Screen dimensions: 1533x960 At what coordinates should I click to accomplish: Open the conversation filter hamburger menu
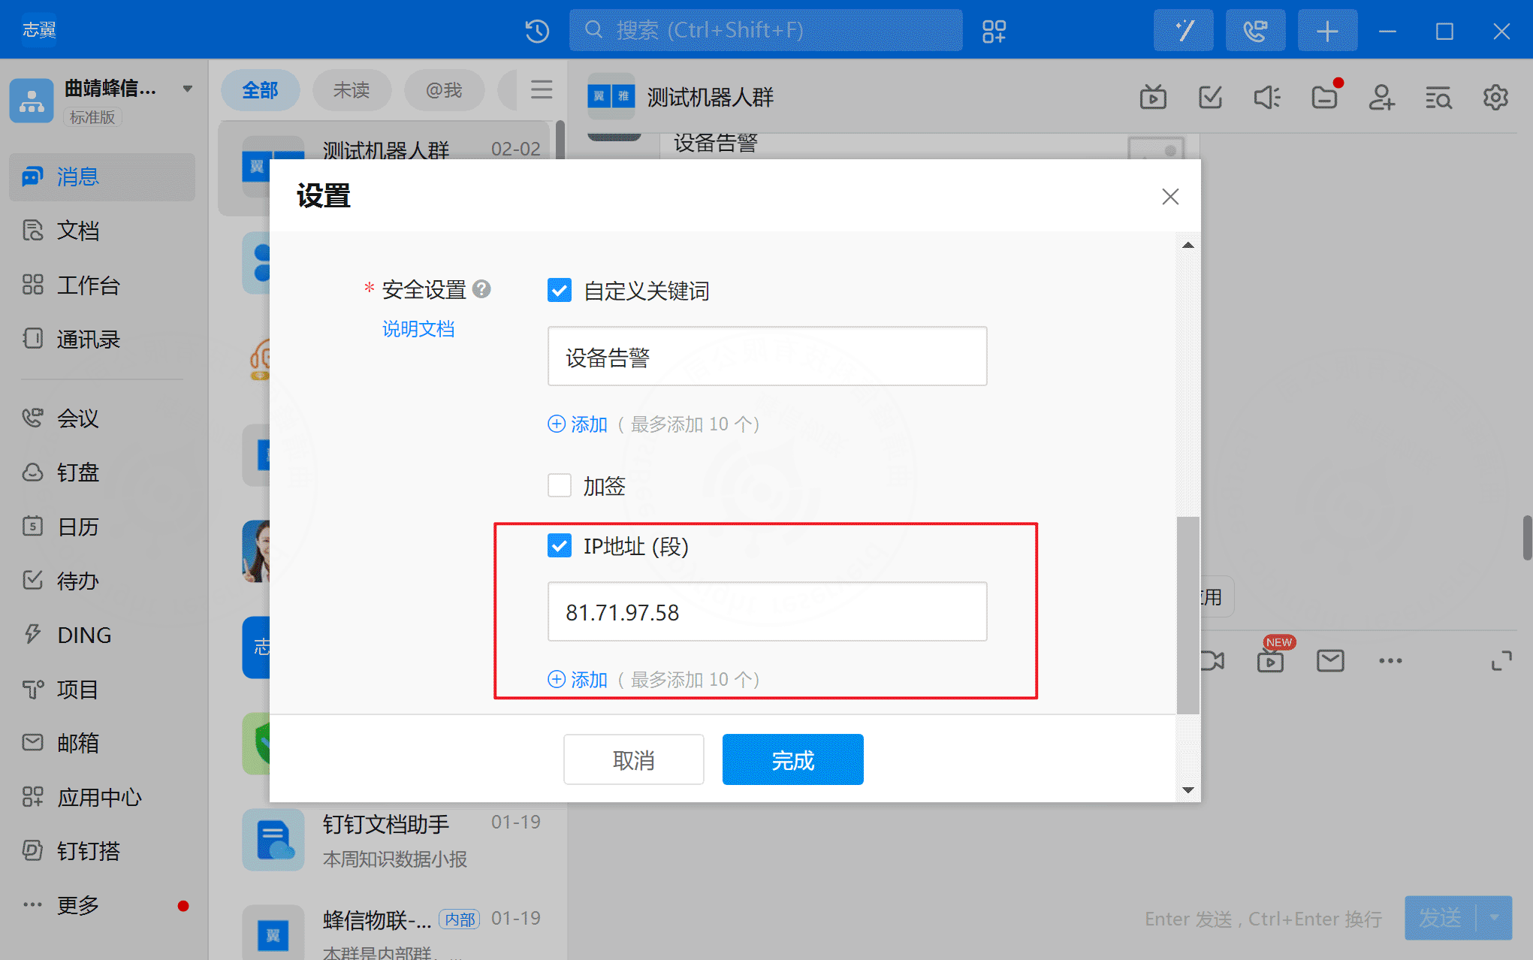[542, 89]
